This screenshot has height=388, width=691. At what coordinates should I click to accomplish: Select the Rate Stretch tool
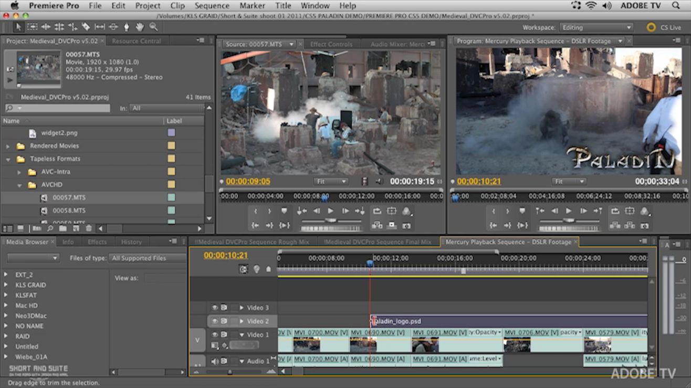coord(72,27)
